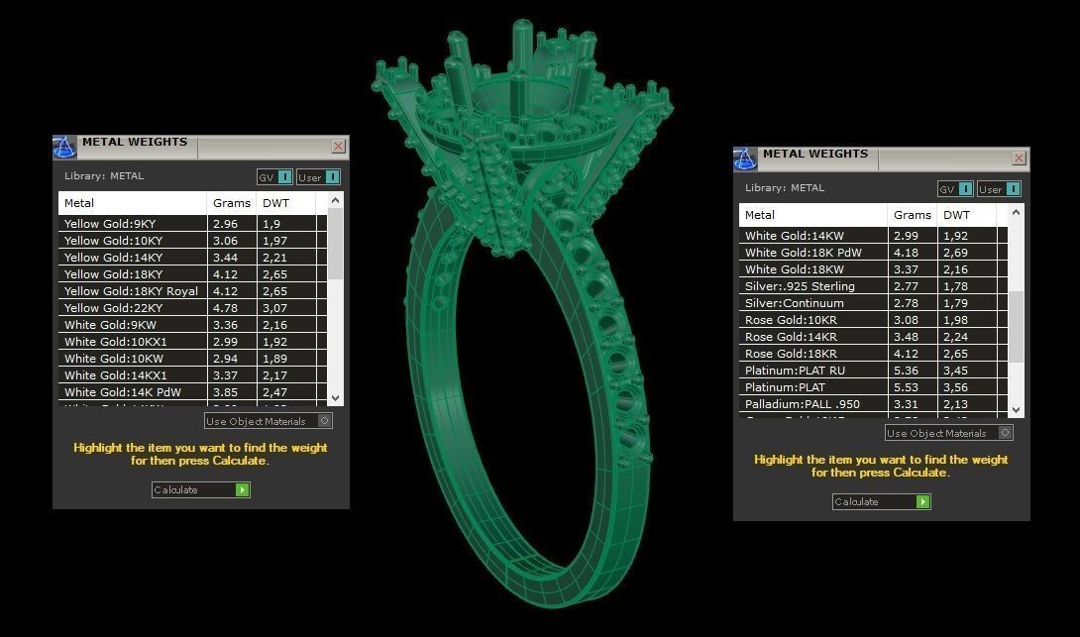This screenshot has height=637, width=1080.
Task: Close the left Metal Weights panel
Action: 338,146
